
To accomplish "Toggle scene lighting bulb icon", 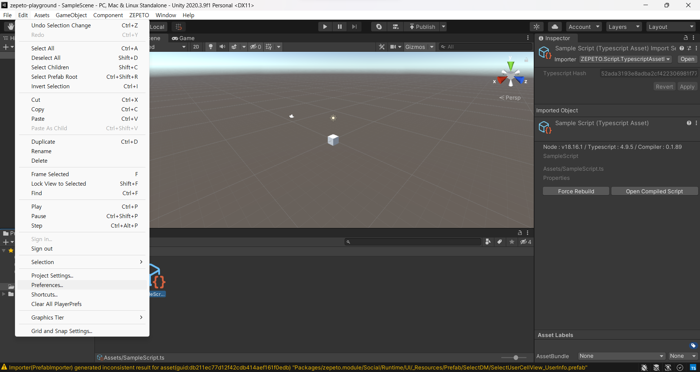I will [x=211, y=47].
